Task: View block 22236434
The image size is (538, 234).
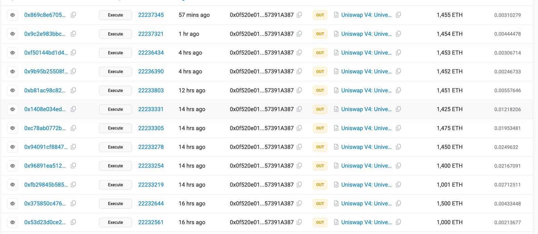Action: point(151,53)
